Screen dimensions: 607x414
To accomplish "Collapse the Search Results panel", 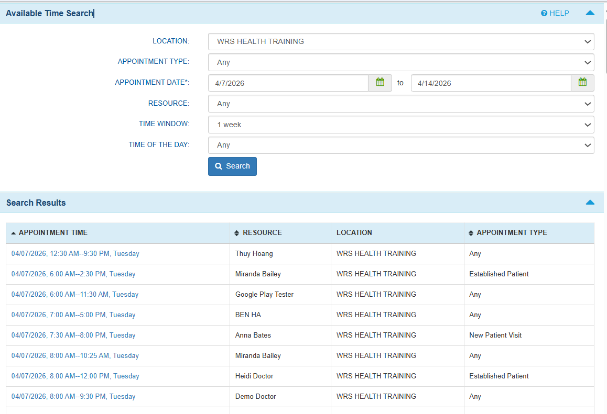I will click(590, 203).
